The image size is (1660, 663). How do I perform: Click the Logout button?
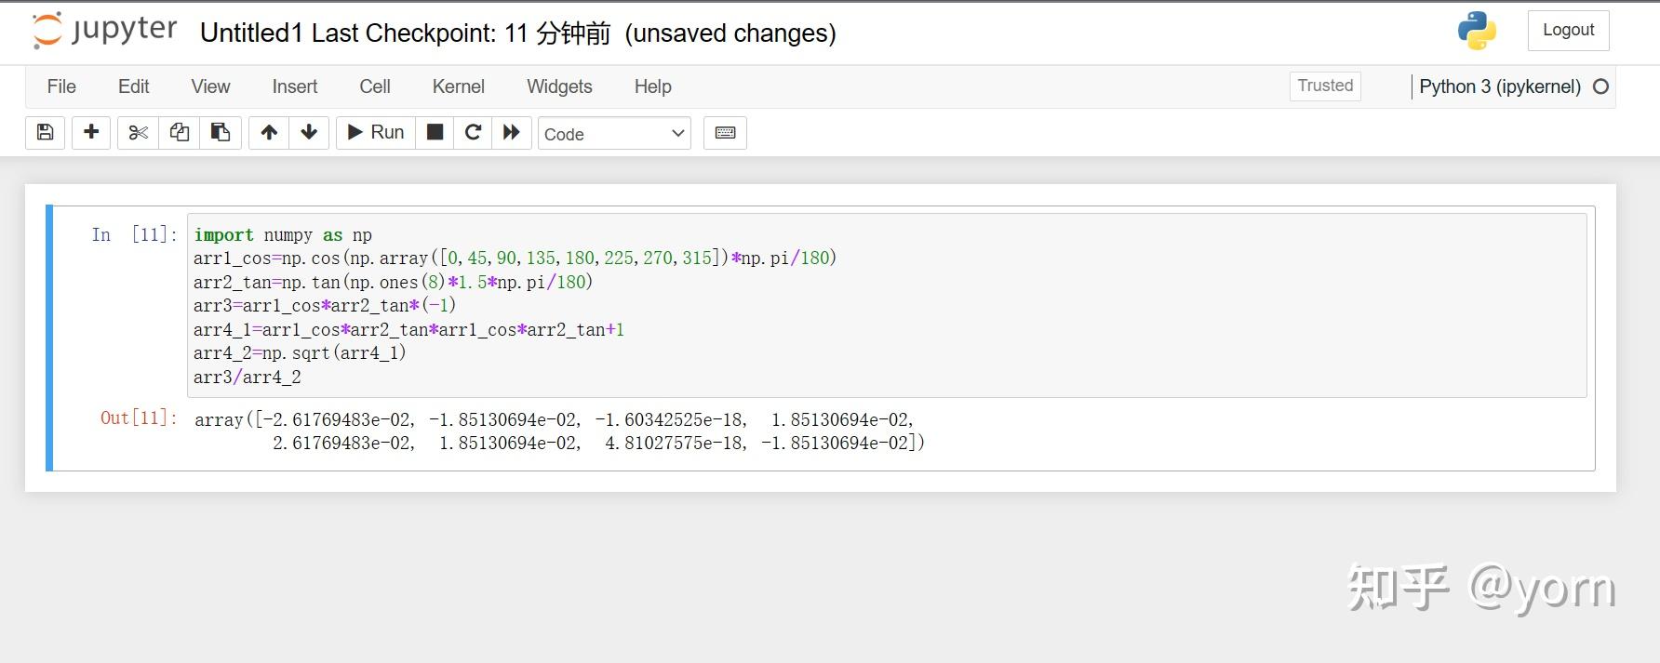pyautogui.click(x=1568, y=31)
